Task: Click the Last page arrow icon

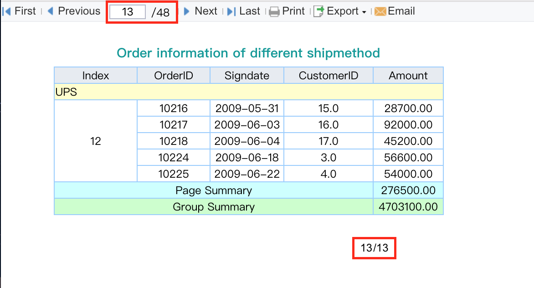Action: click(x=231, y=11)
